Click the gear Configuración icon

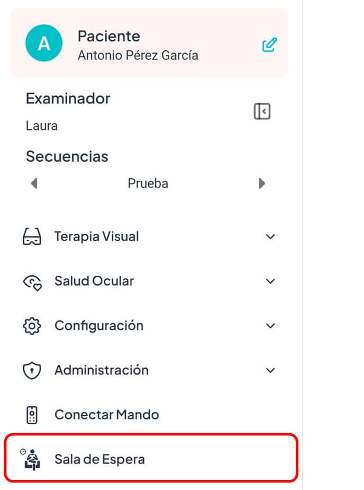32,326
